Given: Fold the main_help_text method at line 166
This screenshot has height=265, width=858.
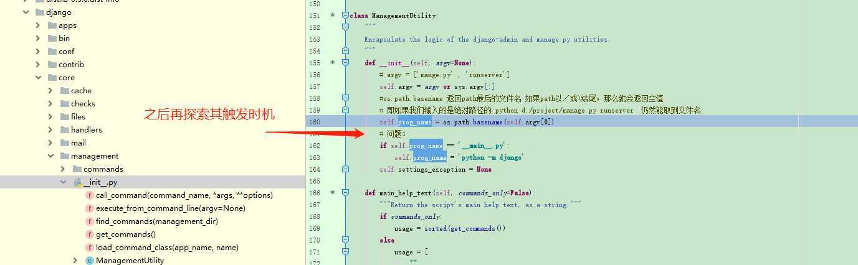Looking at the screenshot, I should pos(345,192).
